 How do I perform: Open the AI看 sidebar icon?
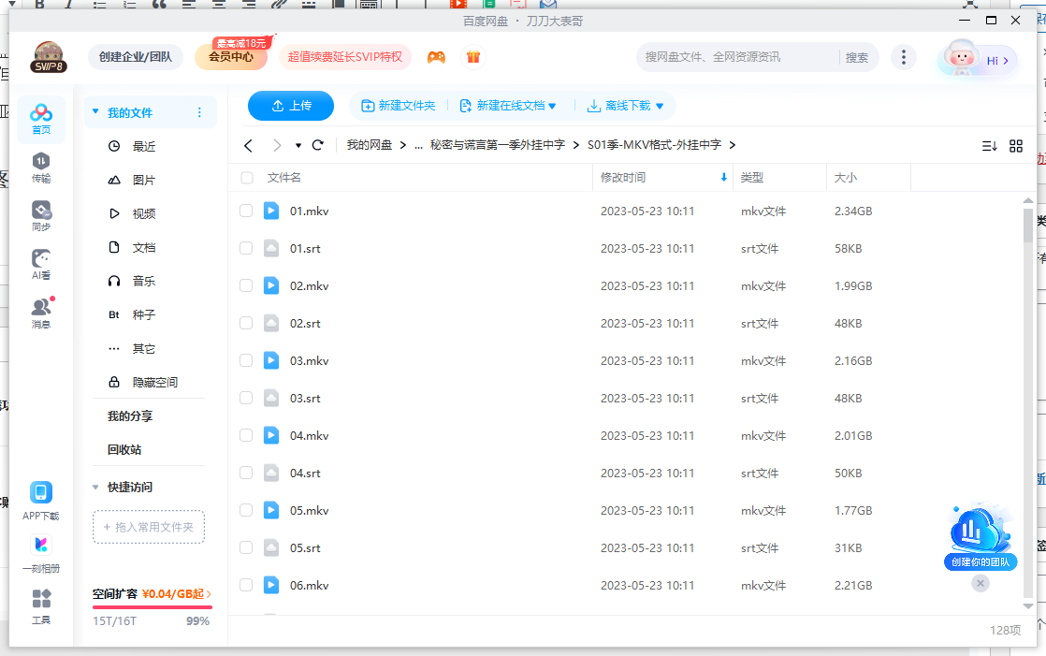[x=41, y=264]
